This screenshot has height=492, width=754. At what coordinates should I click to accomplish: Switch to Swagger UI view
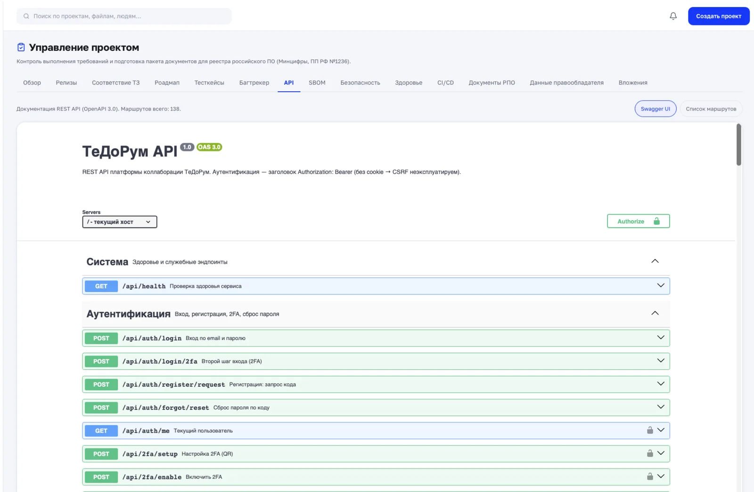656,109
